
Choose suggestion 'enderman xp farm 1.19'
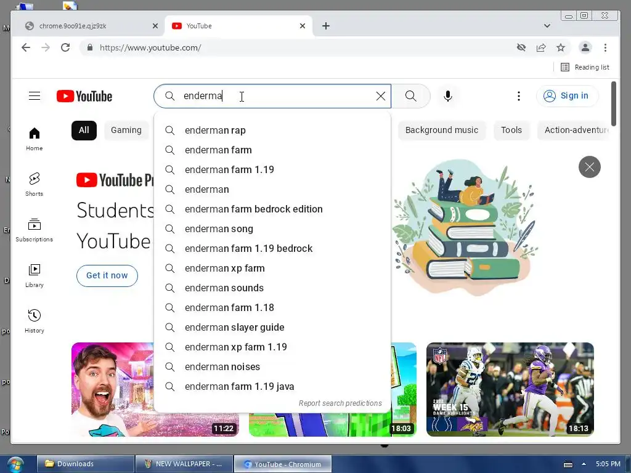pyautogui.click(x=272, y=347)
